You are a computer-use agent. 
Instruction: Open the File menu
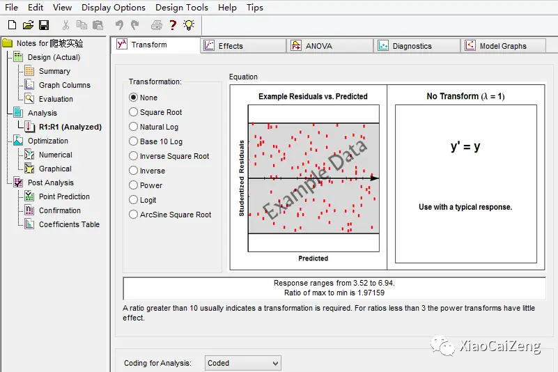pos(11,7)
